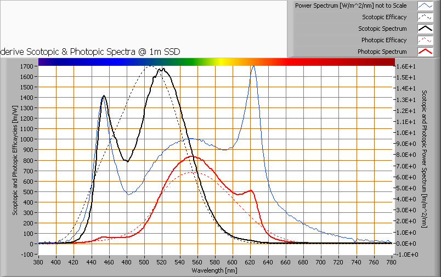Image resolution: width=441 pixels, height=277 pixels.
Task: Open the Scotopic Spectrum thick black plot icon
Action: pos(425,29)
